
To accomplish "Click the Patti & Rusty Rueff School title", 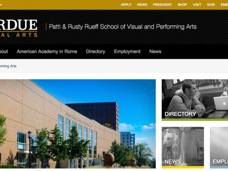I will click(123, 27).
